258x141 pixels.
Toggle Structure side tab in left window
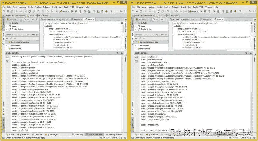(4, 39)
